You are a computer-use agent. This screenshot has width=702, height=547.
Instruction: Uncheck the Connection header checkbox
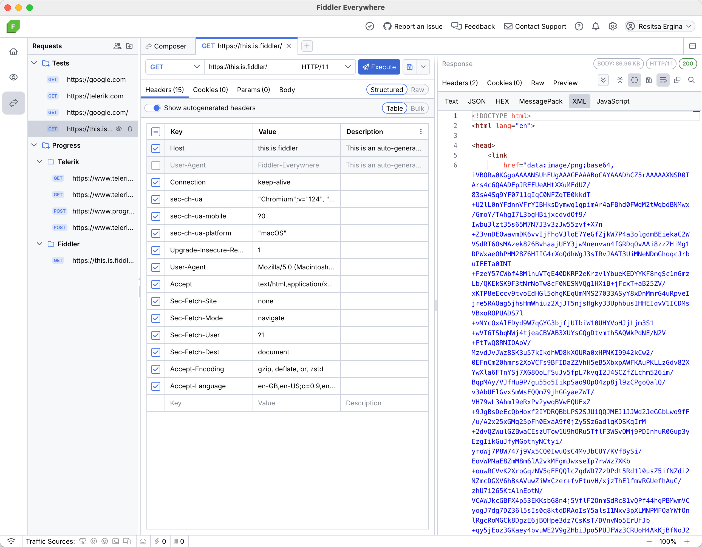[x=156, y=182]
